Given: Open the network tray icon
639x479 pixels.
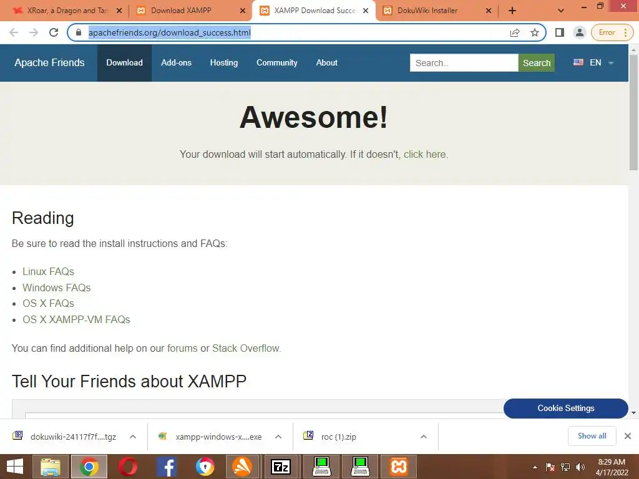Looking at the screenshot, I should (x=565, y=467).
